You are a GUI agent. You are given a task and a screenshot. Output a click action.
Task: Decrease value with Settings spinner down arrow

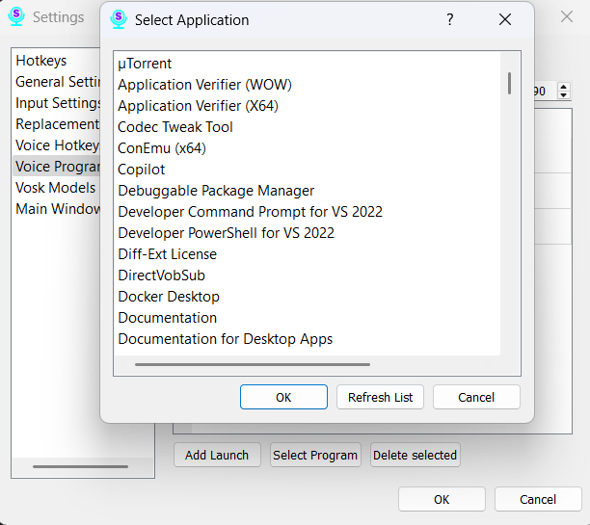[x=563, y=94]
